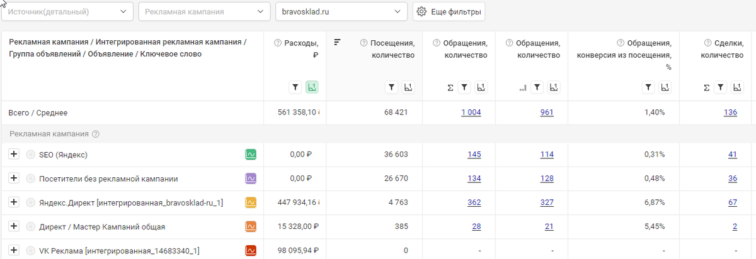This screenshot has height=259, width=756.
Task: Click settings icon beside Посетители без рекламной кампании
Action: click(30, 179)
